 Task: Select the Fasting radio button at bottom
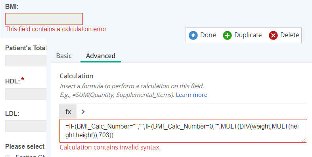pos(8,156)
